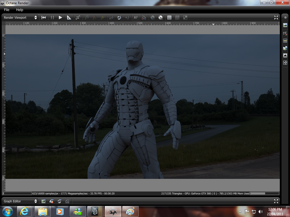Click the samples per pixel status text
Screen dimensions: 290x217
[73, 193]
